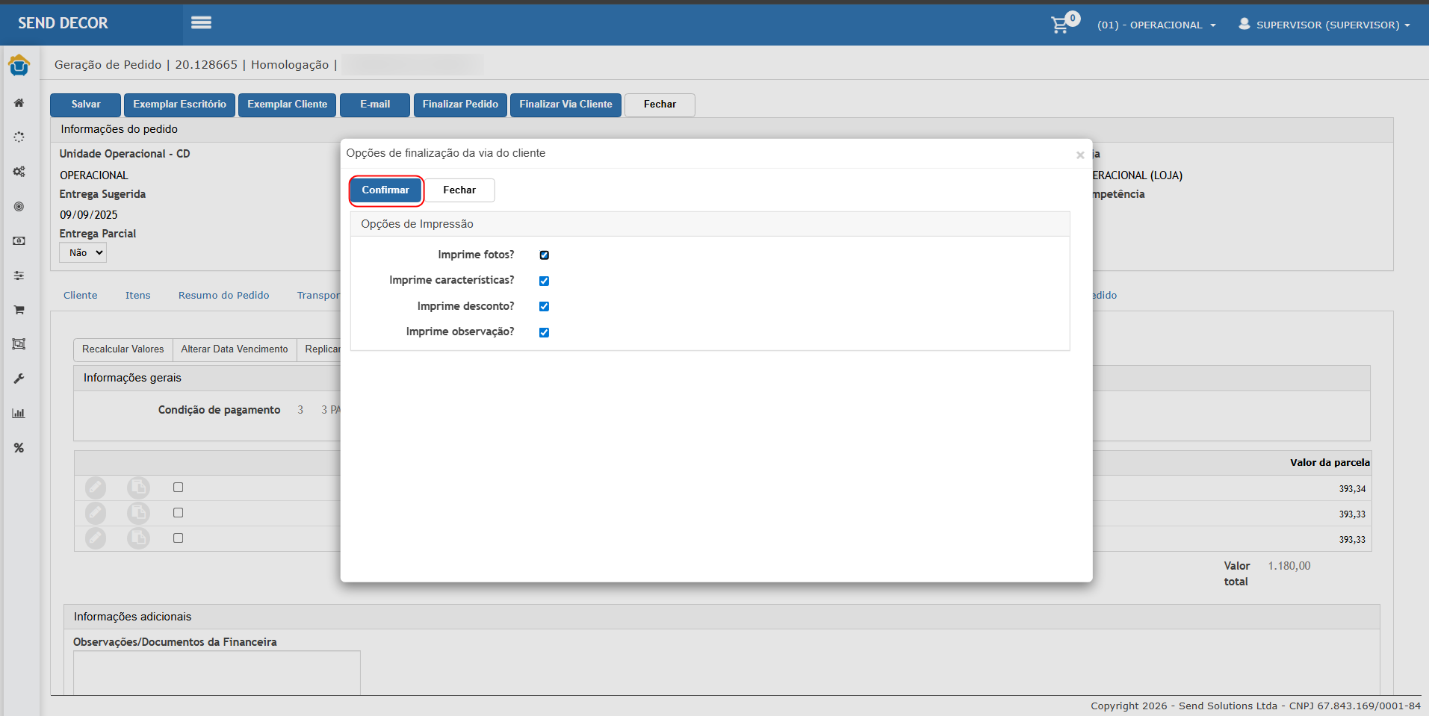Open the home icon in sidebar

[19, 103]
